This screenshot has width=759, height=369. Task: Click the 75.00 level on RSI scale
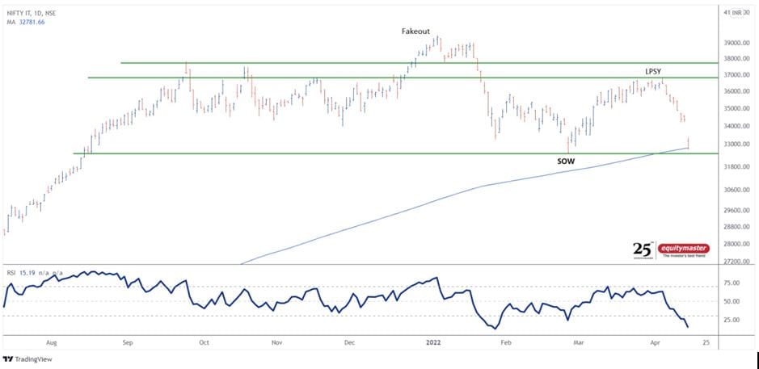(732, 283)
